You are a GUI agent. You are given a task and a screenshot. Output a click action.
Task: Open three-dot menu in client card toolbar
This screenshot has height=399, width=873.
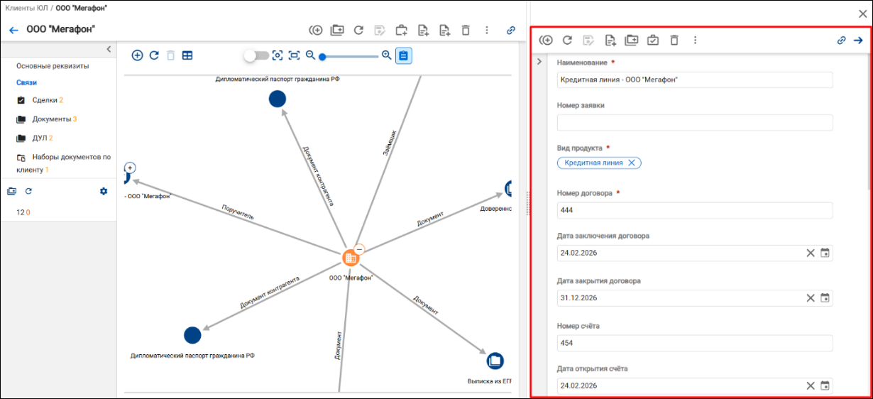(x=487, y=30)
